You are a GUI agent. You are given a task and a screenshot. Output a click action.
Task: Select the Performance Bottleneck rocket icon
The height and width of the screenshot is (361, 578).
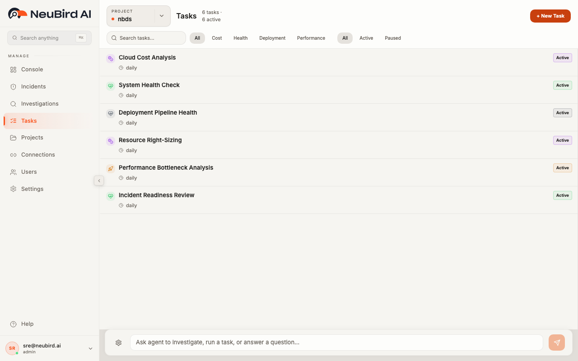(111, 168)
